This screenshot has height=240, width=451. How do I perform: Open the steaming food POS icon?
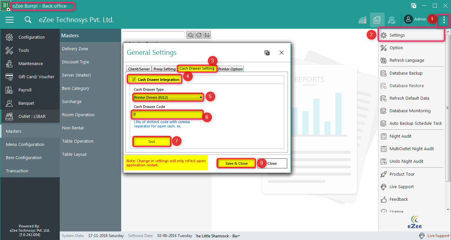coord(392,20)
